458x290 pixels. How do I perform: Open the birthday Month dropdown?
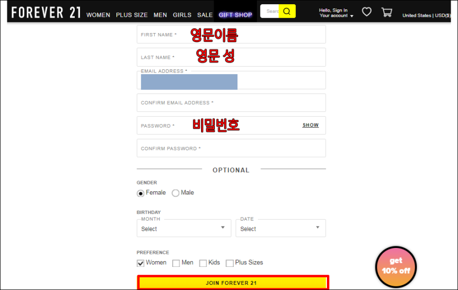click(184, 228)
